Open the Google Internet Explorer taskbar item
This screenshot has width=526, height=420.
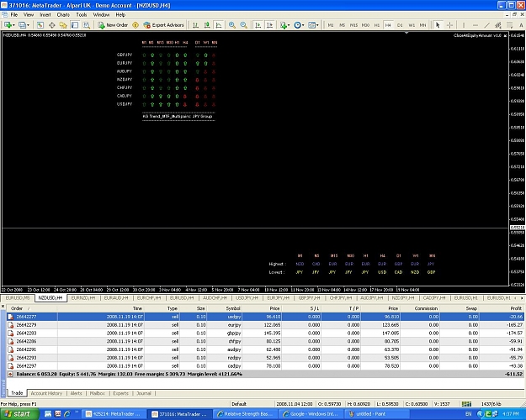click(x=311, y=414)
